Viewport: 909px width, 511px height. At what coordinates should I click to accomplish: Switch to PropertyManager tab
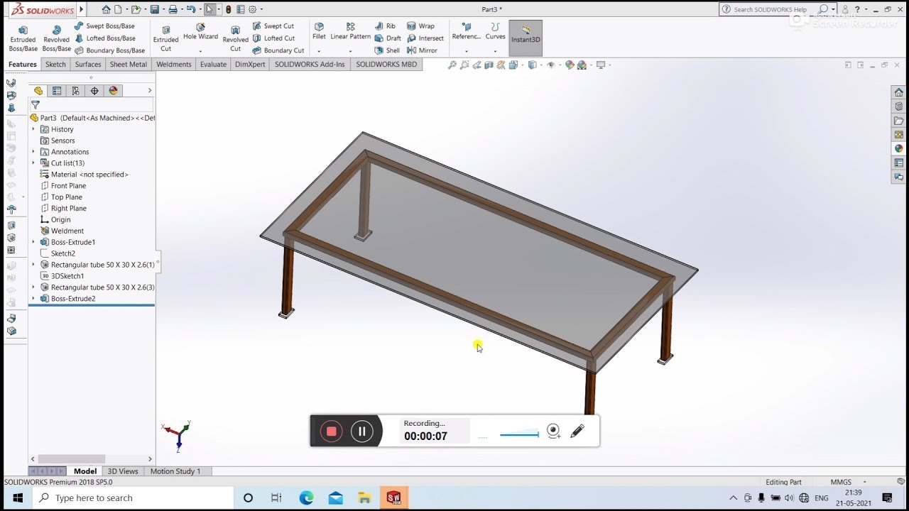coord(57,91)
